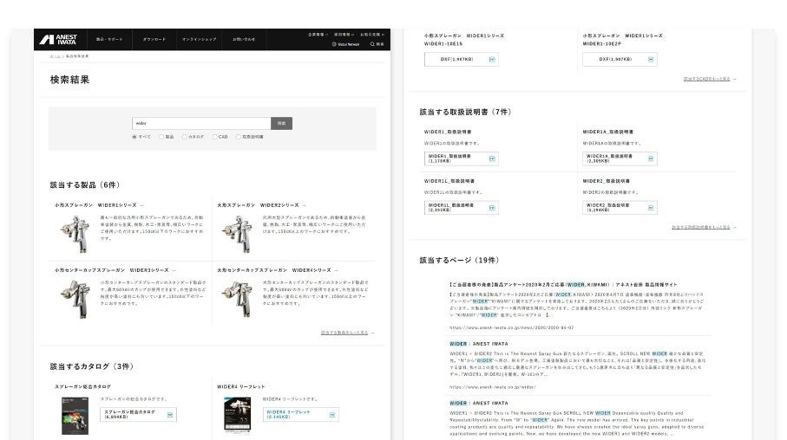Open the 製品・サポート nav menu
Viewport: 787px width, 440px height.
point(109,40)
